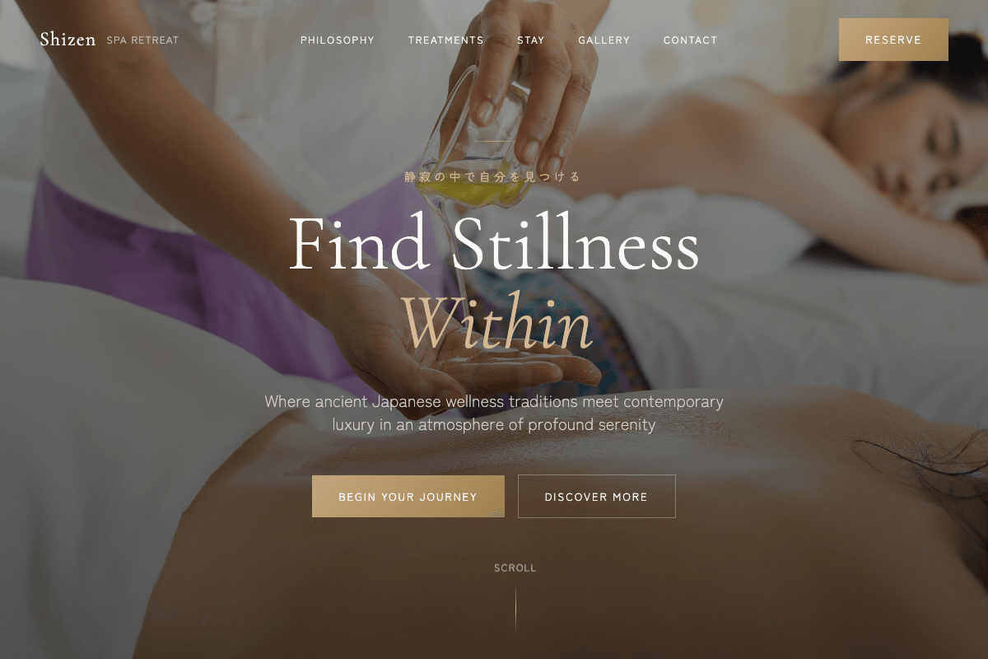Click the Begin Your Journey button
The width and height of the screenshot is (988, 659).
408,497
